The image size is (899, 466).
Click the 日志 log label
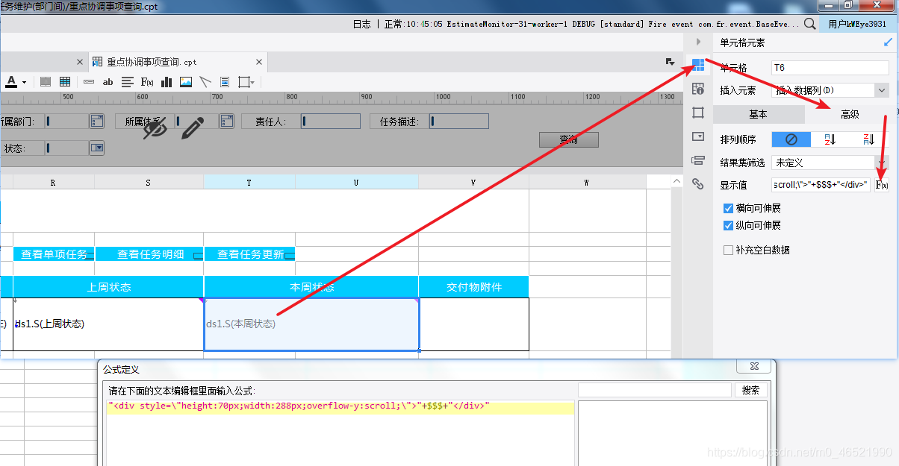pyautogui.click(x=361, y=24)
